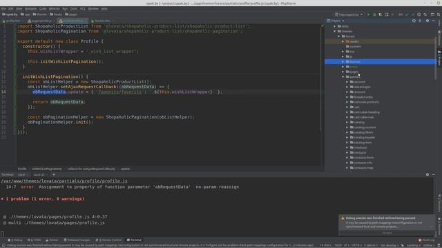Start debugging with the green bug icon
This screenshot has height=248, width=442.
pyautogui.click(x=374, y=14)
